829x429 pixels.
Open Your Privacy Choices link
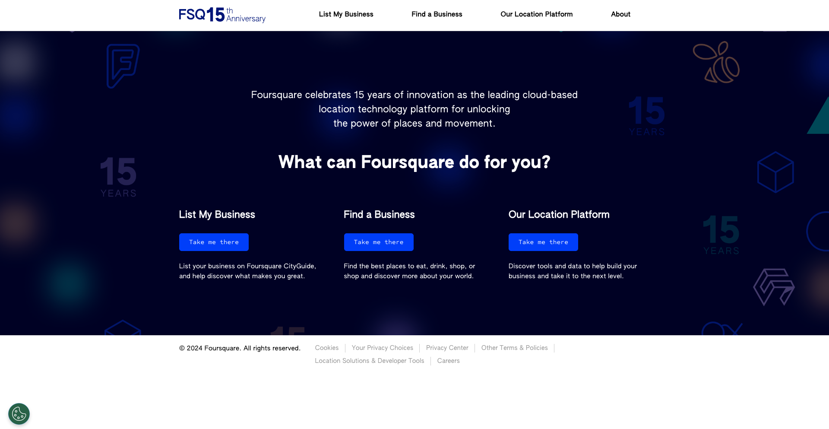click(382, 348)
